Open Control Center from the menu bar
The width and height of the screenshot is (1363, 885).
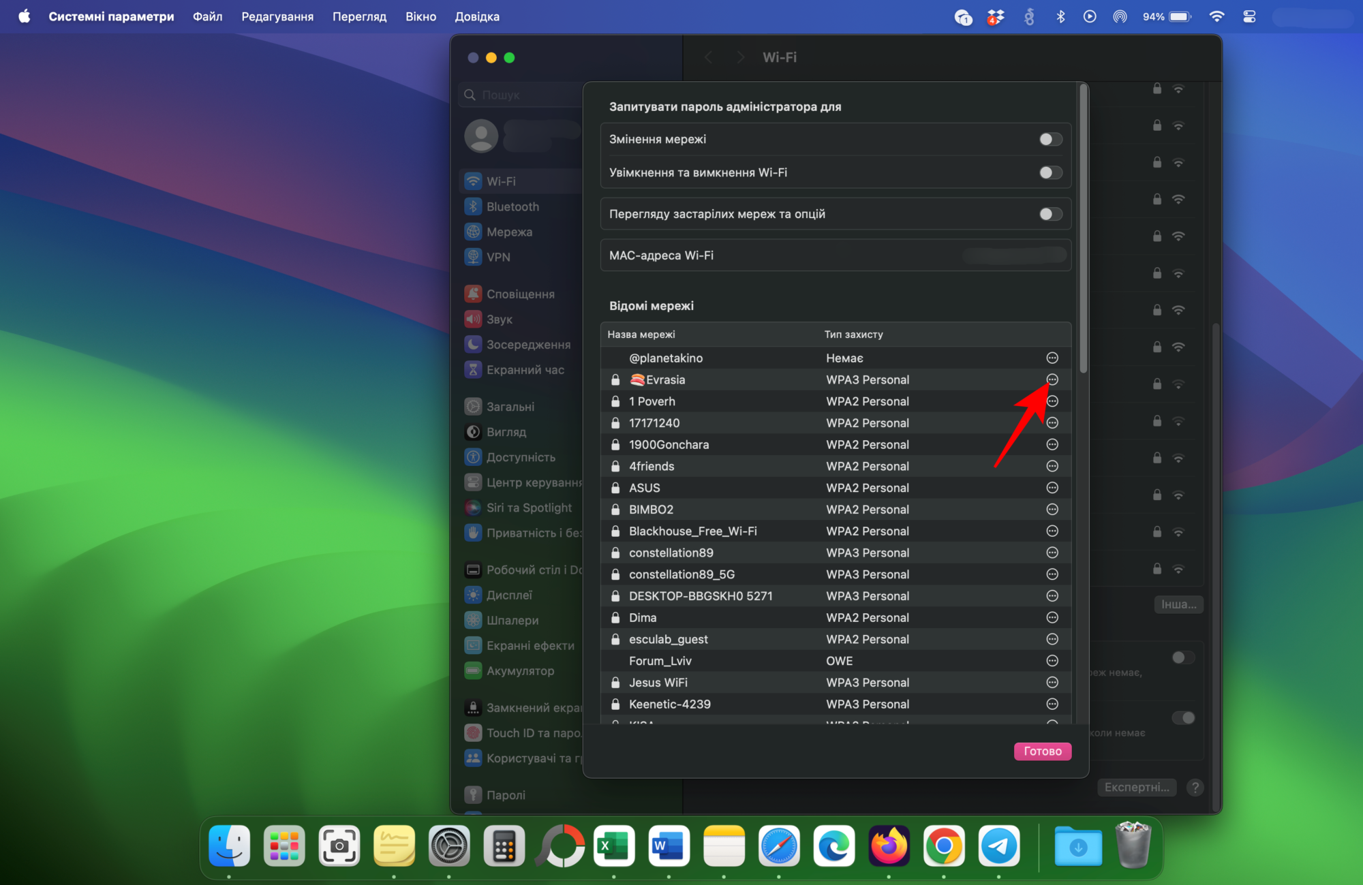1249,16
